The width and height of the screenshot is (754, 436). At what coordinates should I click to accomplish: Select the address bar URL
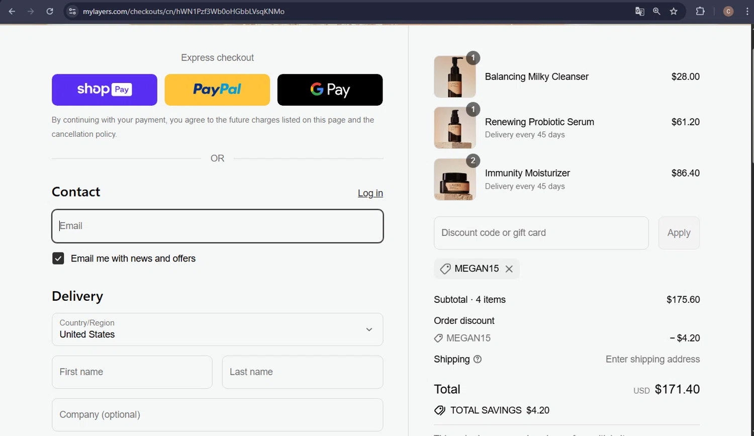click(x=183, y=11)
